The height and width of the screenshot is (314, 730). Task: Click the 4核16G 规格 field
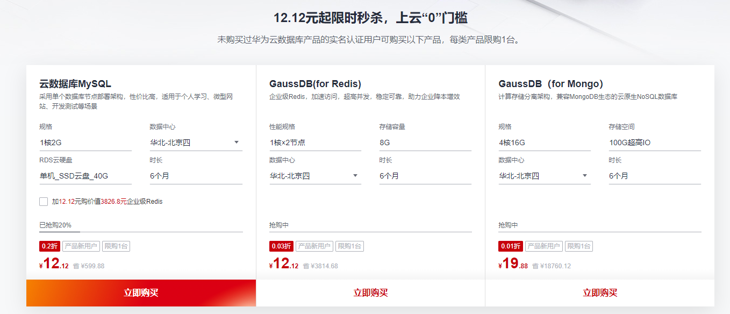click(x=545, y=142)
